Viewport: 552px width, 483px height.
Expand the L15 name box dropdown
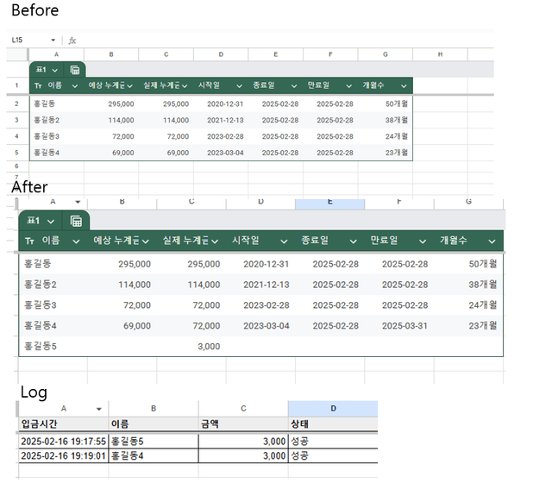click(53, 41)
